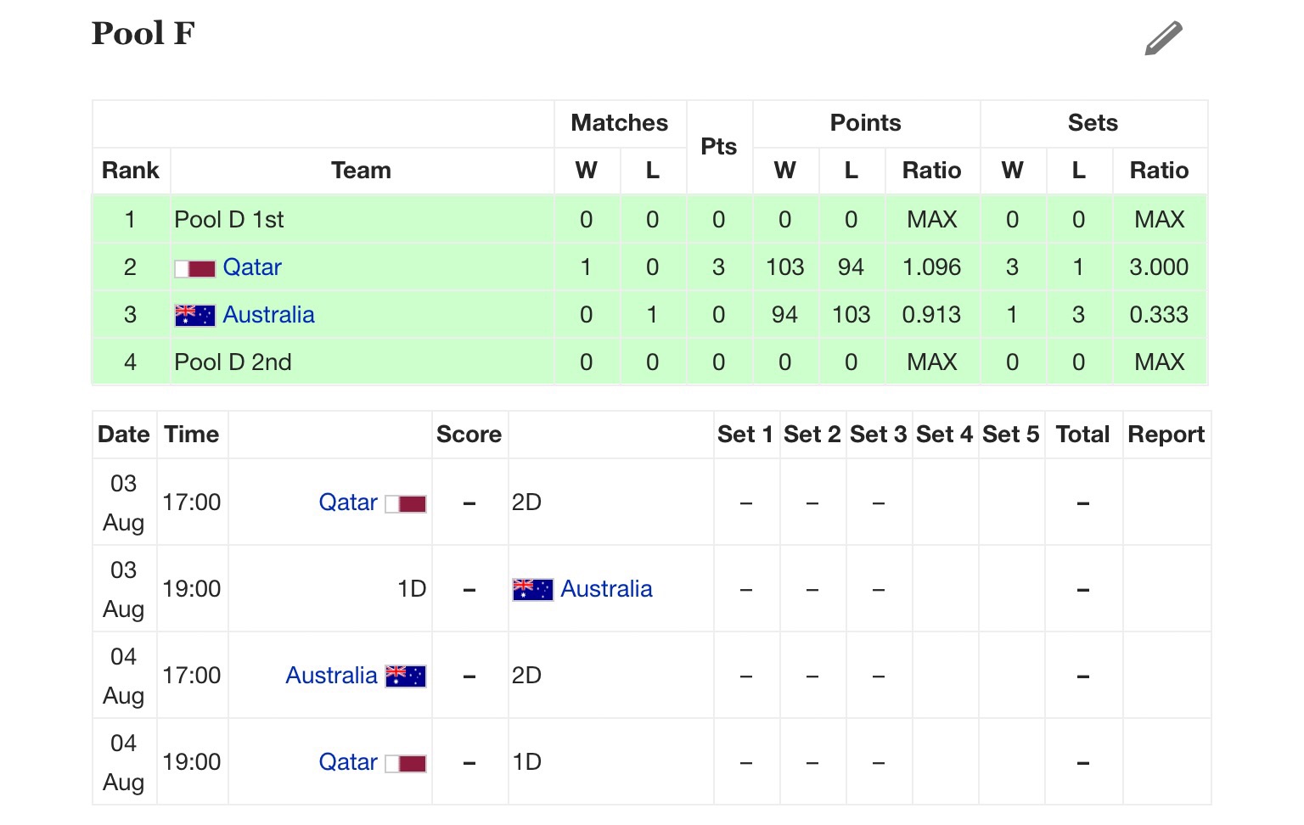Select the Pool D 2nd team cell
This screenshot has height=825, width=1304.
coord(363,362)
